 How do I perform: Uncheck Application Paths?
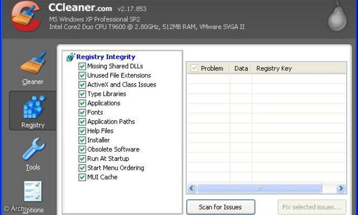coord(82,122)
